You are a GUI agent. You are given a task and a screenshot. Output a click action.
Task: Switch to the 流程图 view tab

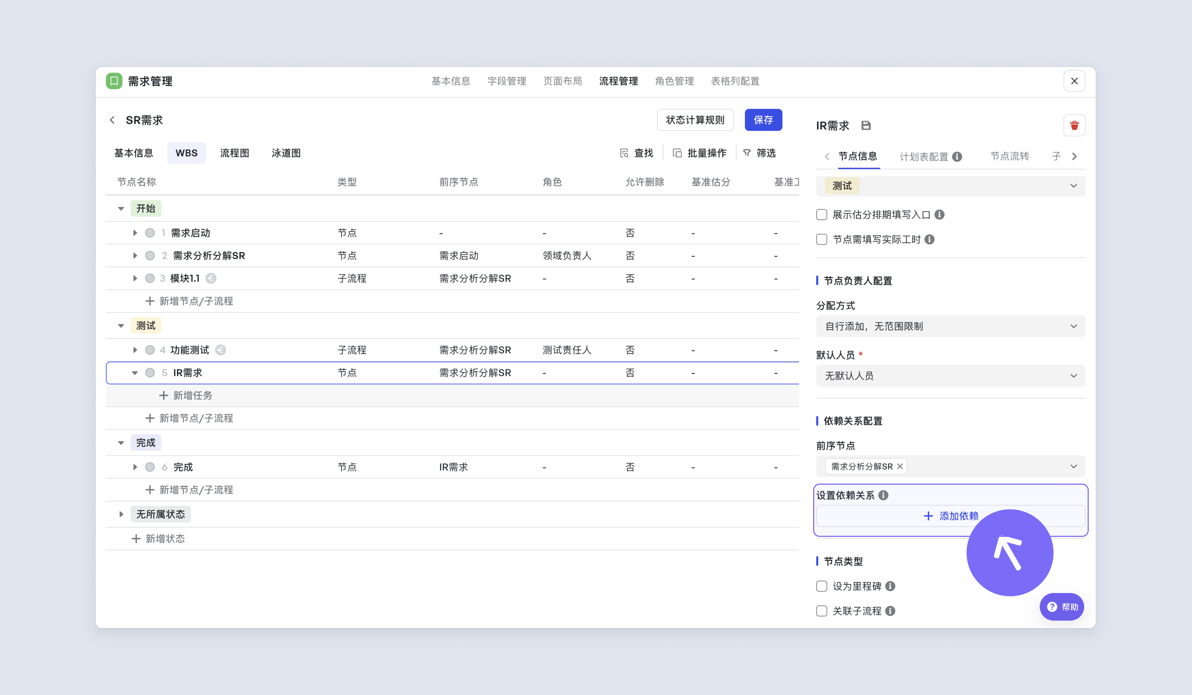click(x=235, y=153)
